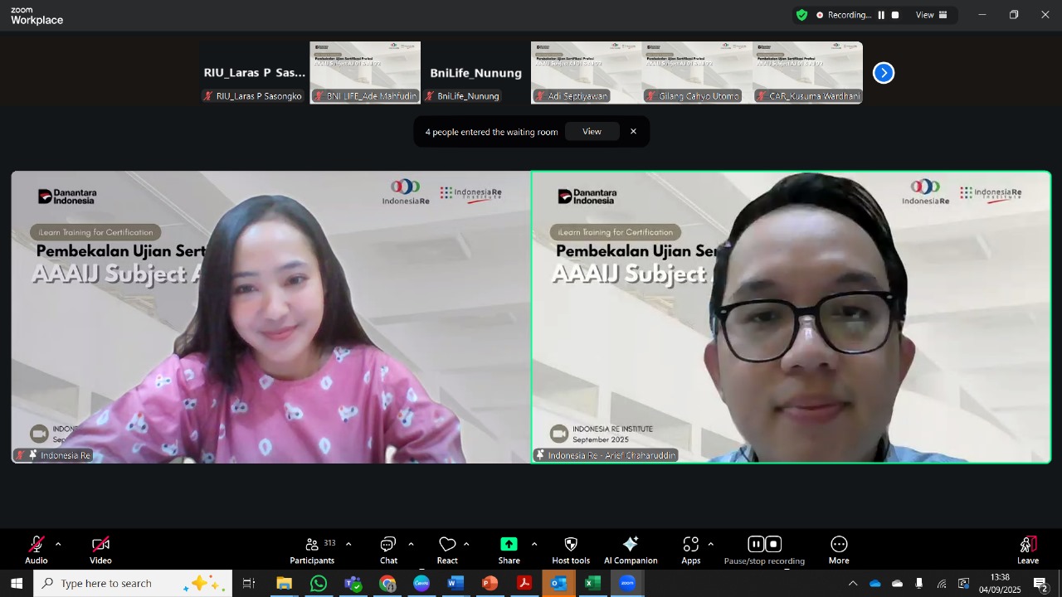The width and height of the screenshot is (1062, 597).
Task: Unmute the microphone with Audio button
Action: [37, 549]
